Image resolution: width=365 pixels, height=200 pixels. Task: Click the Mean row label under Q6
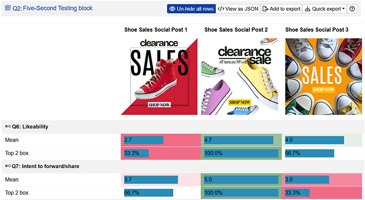12,140
